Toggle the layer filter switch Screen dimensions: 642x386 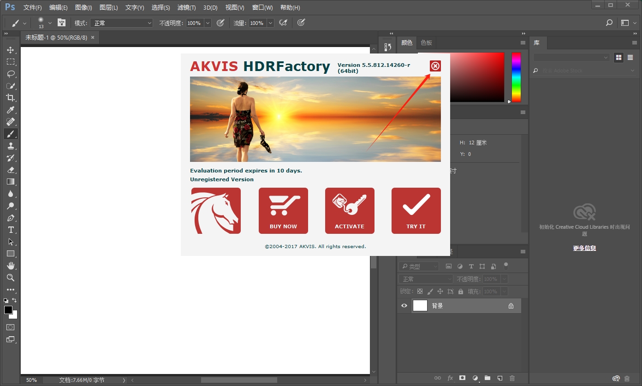pyautogui.click(x=506, y=266)
